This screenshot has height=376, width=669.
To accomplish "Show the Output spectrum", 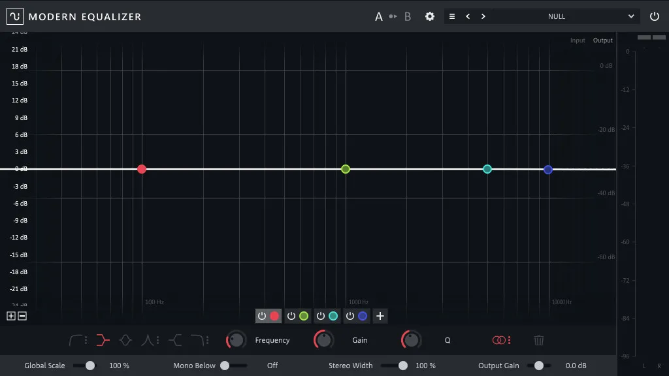I will pos(602,40).
